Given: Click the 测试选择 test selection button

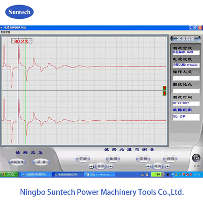Looking at the screenshot, I should point(17,162).
